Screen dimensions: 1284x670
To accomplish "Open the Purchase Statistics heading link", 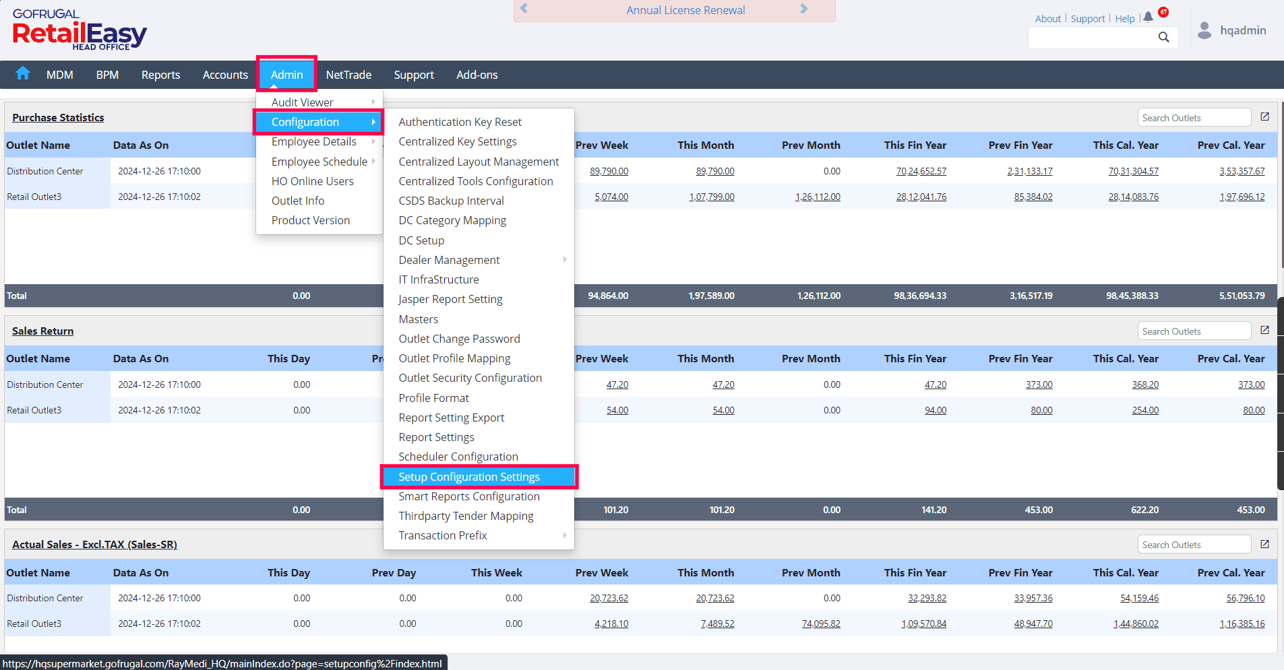I will 58,118.
